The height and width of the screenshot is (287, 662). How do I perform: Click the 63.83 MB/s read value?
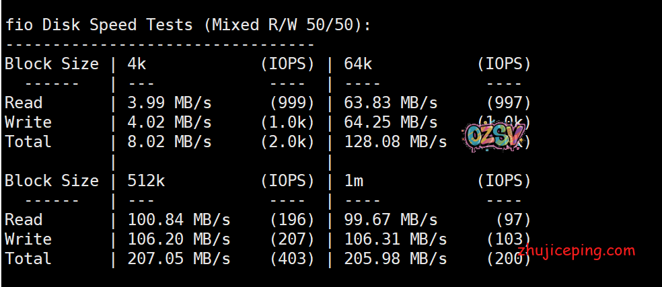(x=391, y=103)
